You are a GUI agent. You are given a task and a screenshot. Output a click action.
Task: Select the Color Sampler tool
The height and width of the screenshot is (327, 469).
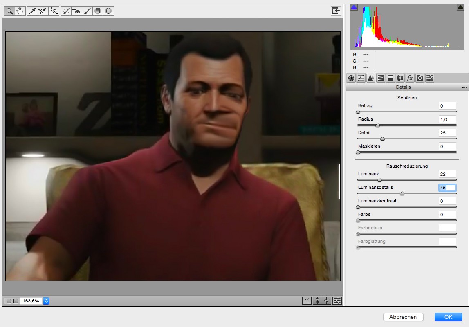pyautogui.click(x=43, y=11)
